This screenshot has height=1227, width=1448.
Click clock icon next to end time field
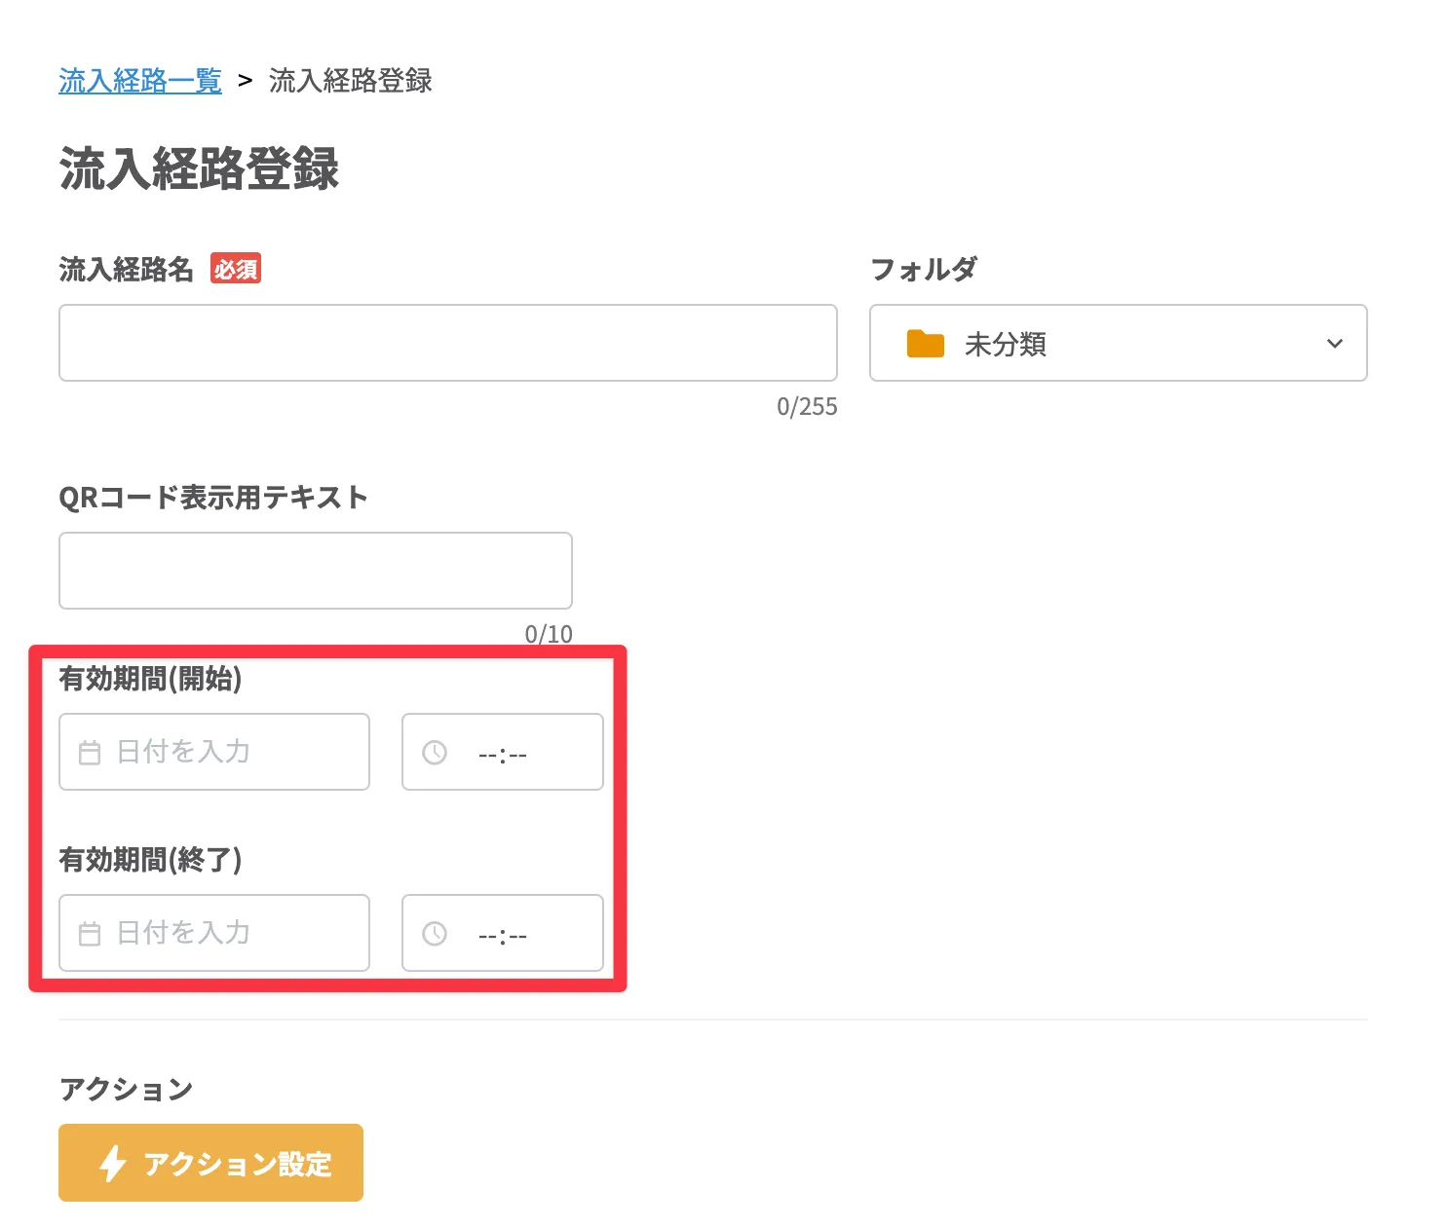[435, 934]
